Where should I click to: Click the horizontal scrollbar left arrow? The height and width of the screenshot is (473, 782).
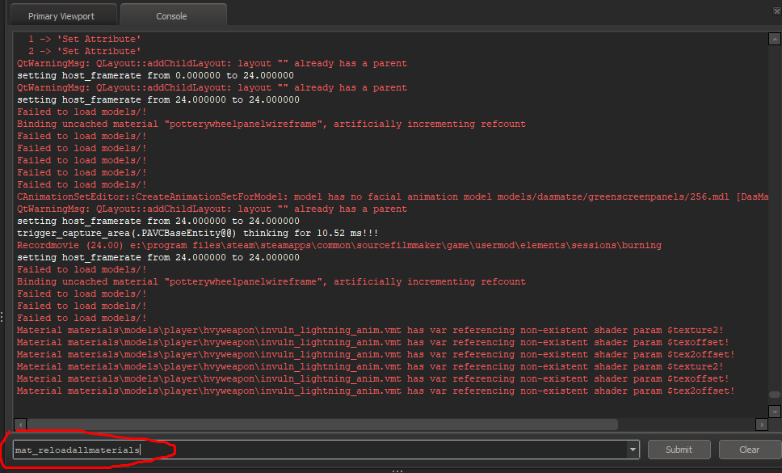coord(20,424)
